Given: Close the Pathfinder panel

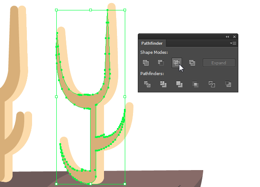Looking at the screenshot, I should [x=234, y=37].
